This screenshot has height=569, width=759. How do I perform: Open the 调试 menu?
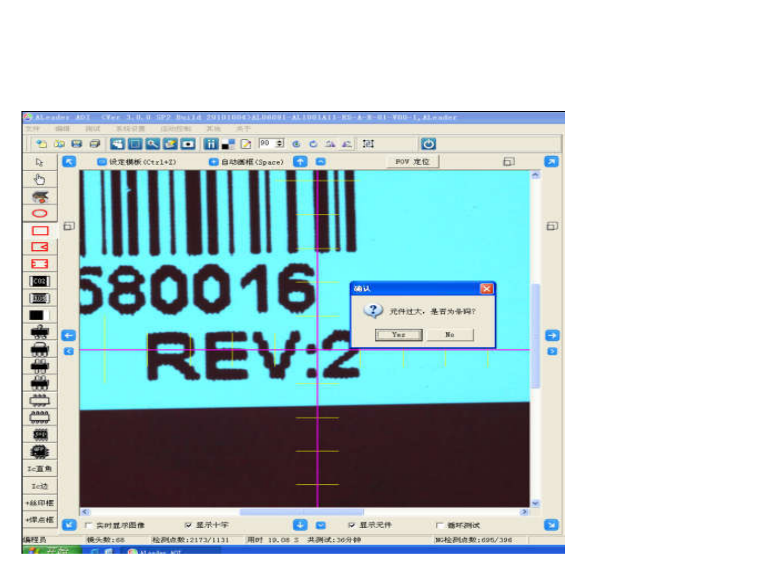pos(92,129)
